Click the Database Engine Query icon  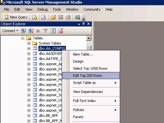click(35, 17)
